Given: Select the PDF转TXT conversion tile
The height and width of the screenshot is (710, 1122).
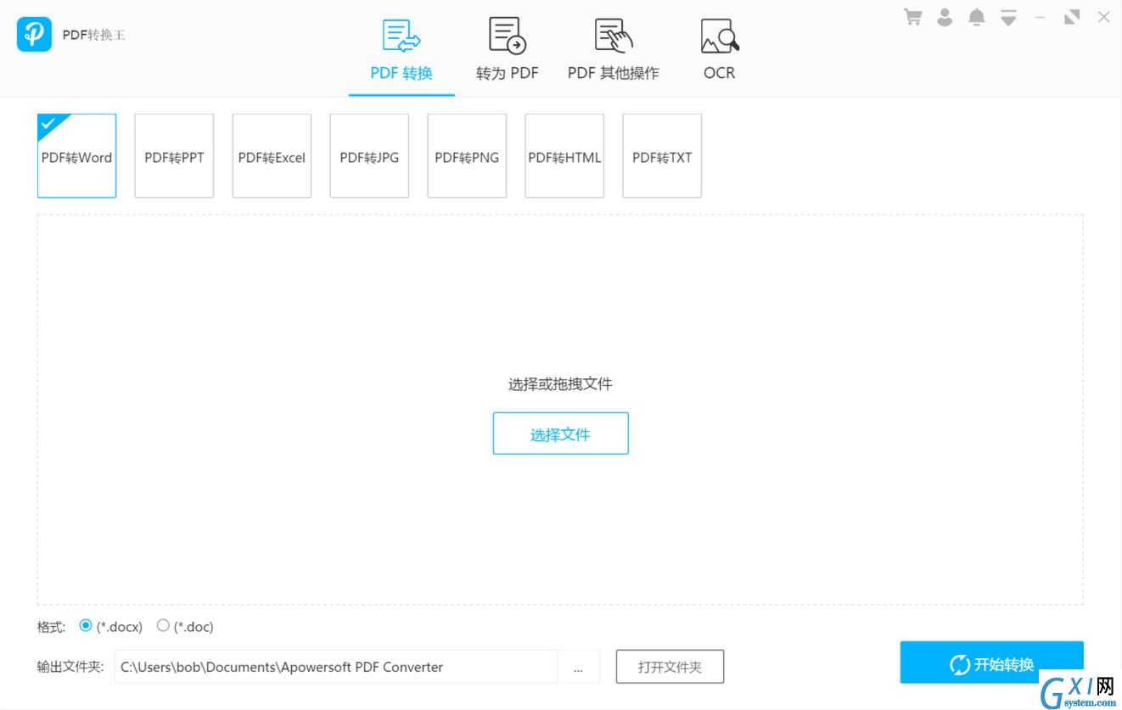Looking at the screenshot, I should coord(662,156).
